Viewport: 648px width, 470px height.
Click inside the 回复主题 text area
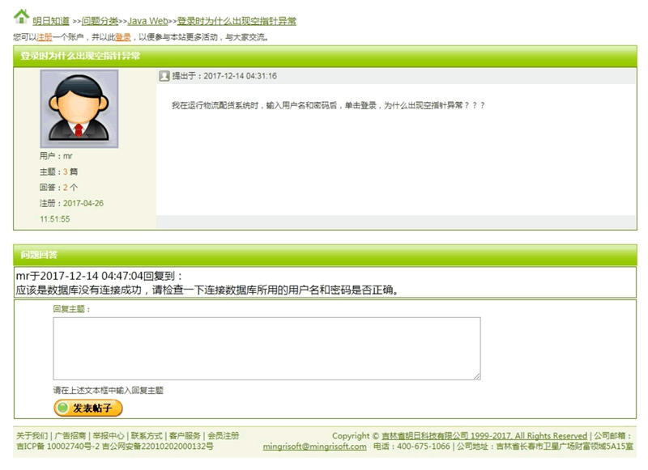point(267,349)
